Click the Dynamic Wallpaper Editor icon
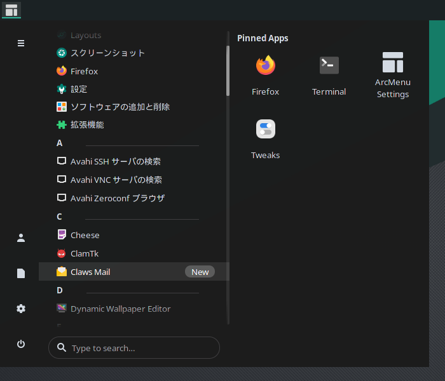445x381 pixels. coord(62,308)
